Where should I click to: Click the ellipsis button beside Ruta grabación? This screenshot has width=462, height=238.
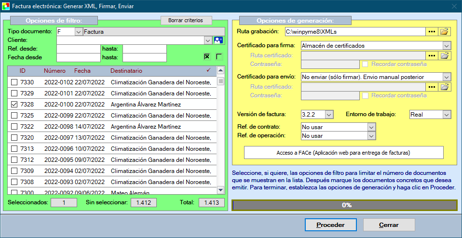tap(432, 31)
